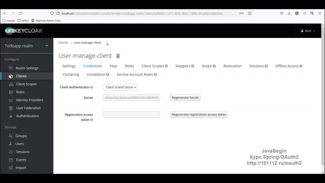Image resolution: width=325 pixels, height=183 pixels.
Task: Show Registration access token help icon
Action: click(92, 120)
